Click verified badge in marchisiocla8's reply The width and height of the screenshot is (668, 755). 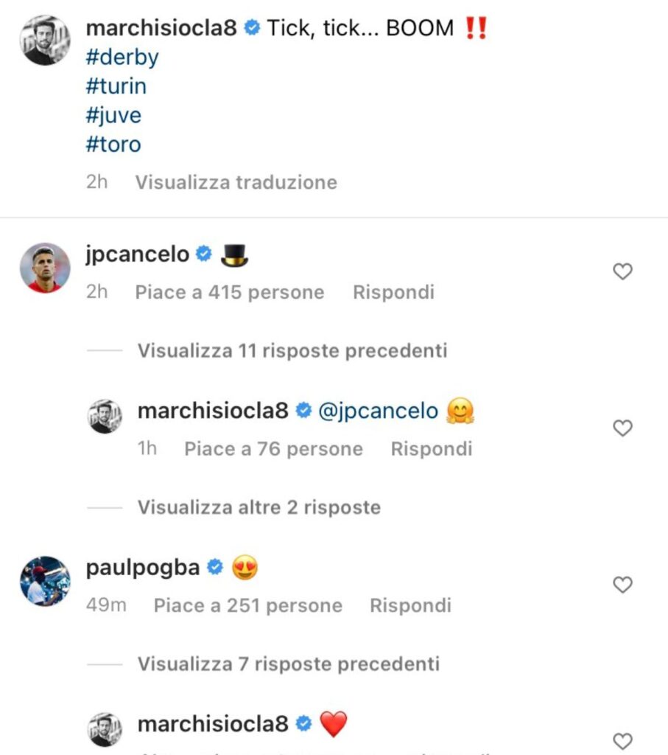click(x=303, y=411)
